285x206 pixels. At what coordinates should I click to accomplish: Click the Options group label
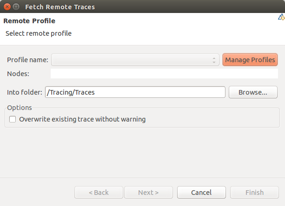point(20,108)
